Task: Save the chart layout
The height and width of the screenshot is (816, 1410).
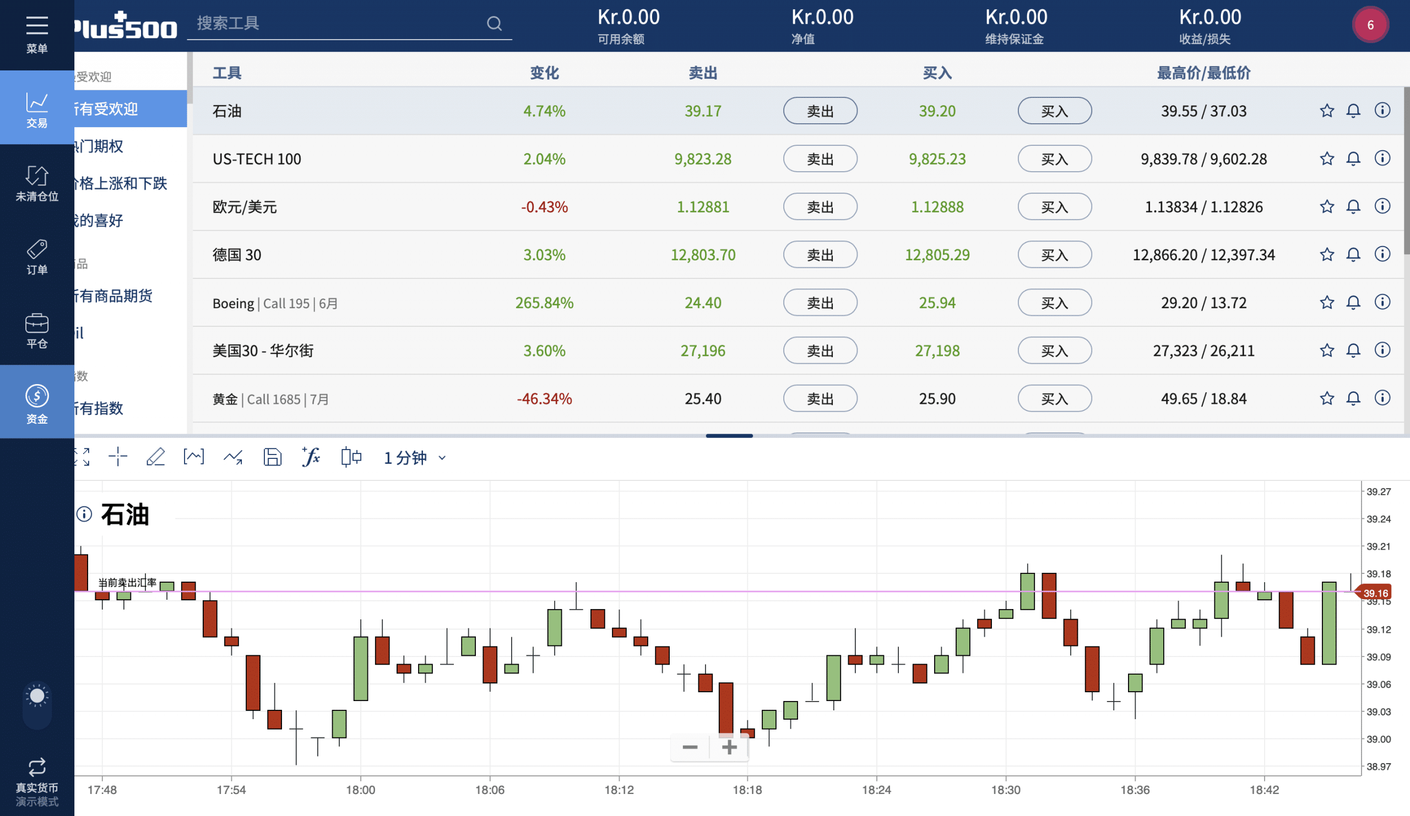Action: 272,457
